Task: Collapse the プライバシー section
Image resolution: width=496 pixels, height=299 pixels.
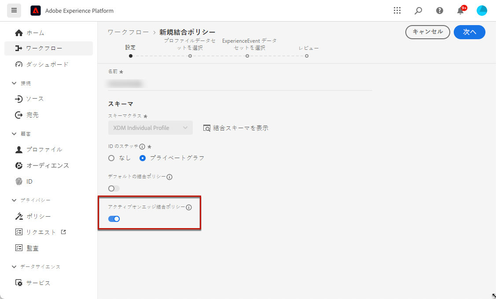Action: point(14,200)
